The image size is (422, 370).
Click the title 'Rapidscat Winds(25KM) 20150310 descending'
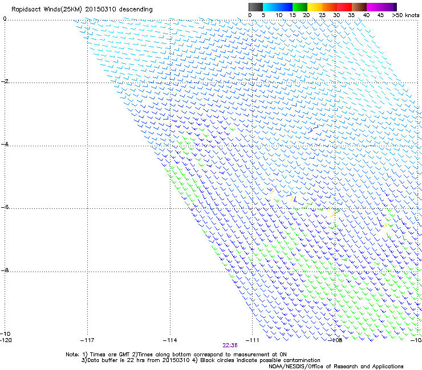82,10
